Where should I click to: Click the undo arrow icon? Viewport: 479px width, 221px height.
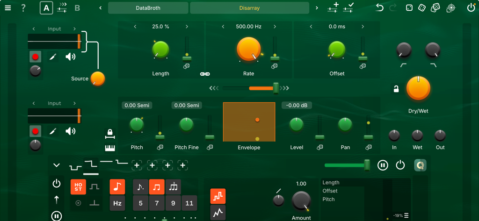tap(379, 8)
